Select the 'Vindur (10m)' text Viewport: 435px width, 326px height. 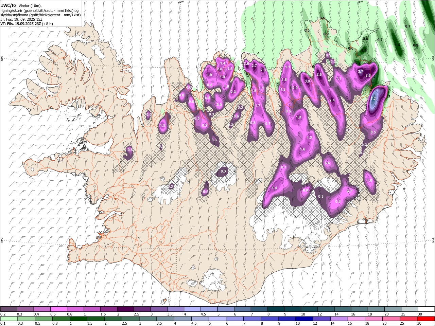click(x=29, y=6)
